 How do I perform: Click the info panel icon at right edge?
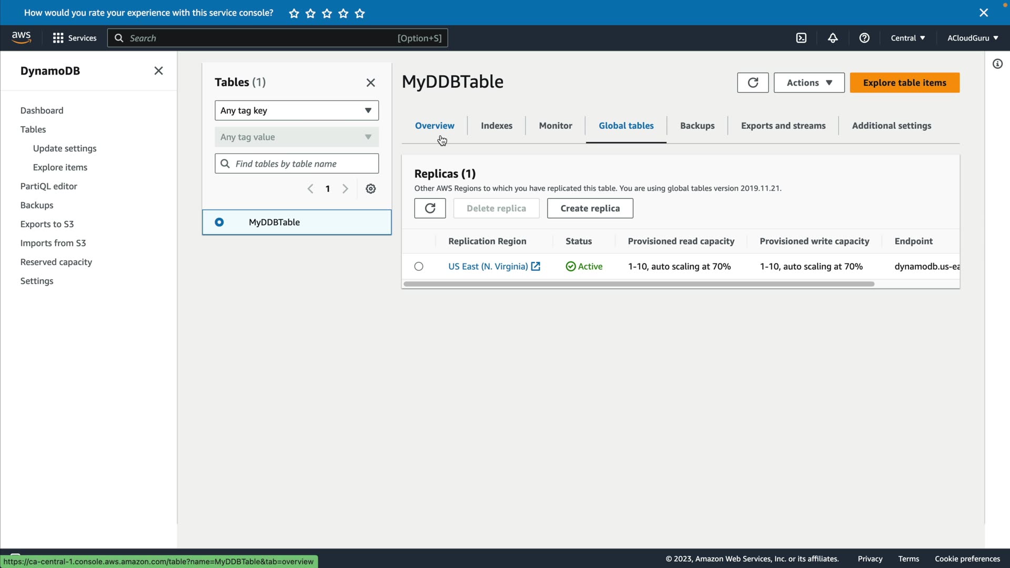(x=997, y=64)
